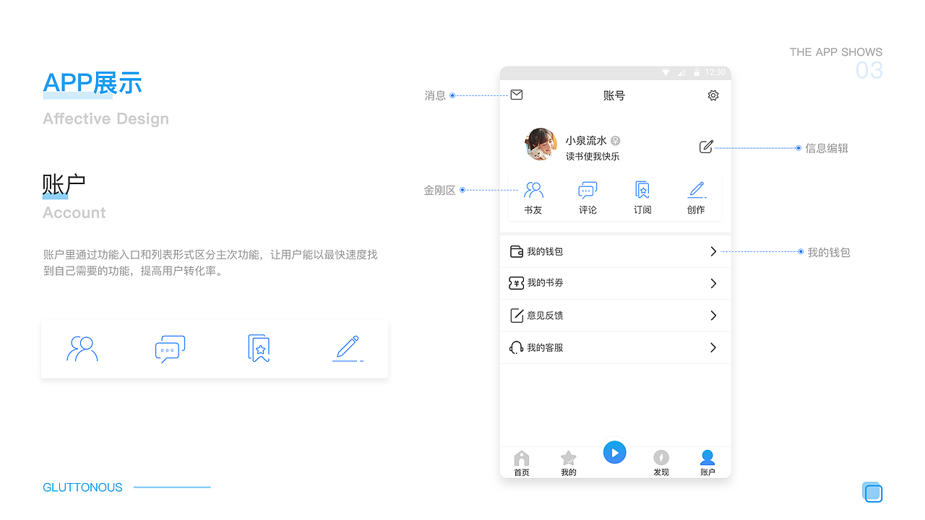The width and height of the screenshot is (925, 520).
Task: Click the settings gear on the 账号 page
Action: pyautogui.click(x=713, y=95)
